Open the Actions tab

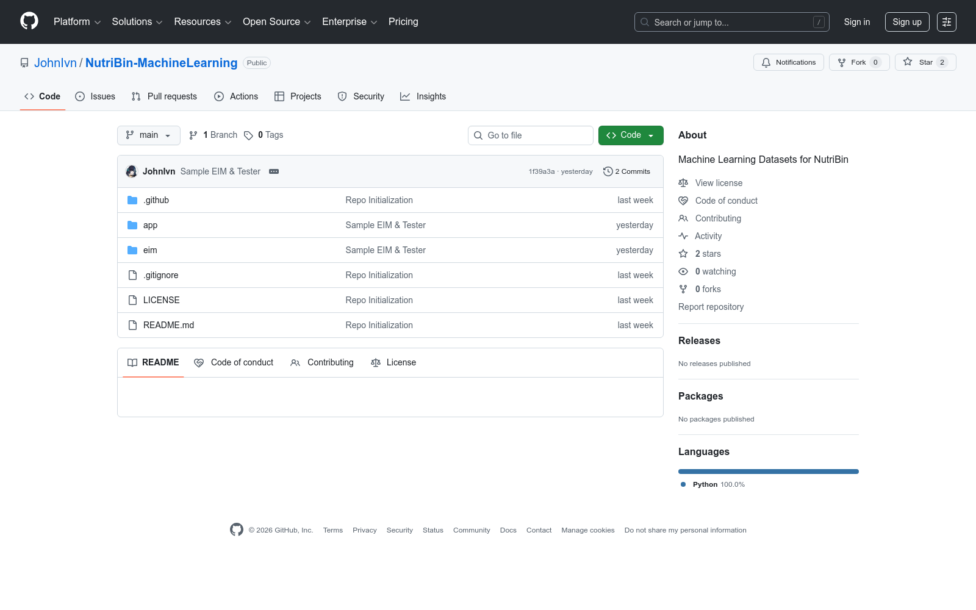pyautogui.click(x=236, y=96)
